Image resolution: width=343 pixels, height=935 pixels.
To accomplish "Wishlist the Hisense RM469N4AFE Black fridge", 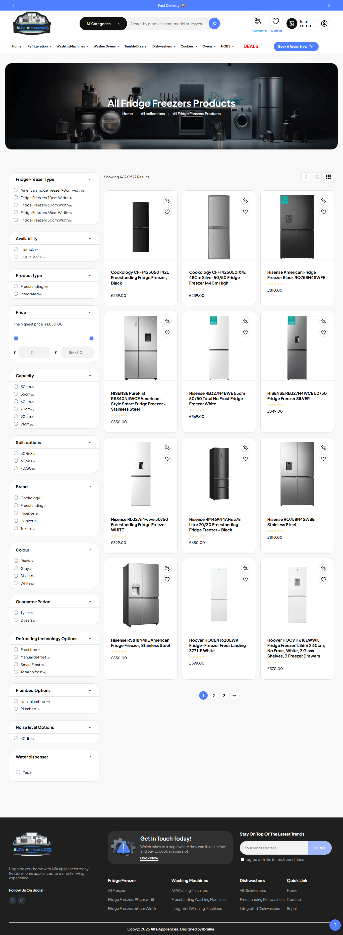I will (x=245, y=458).
